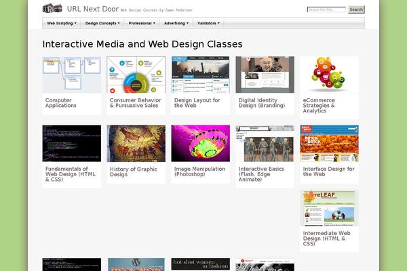Open the URL Next Door site title link

[x=93, y=9]
